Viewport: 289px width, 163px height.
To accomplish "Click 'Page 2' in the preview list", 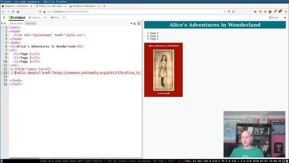I will click(x=154, y=36).
